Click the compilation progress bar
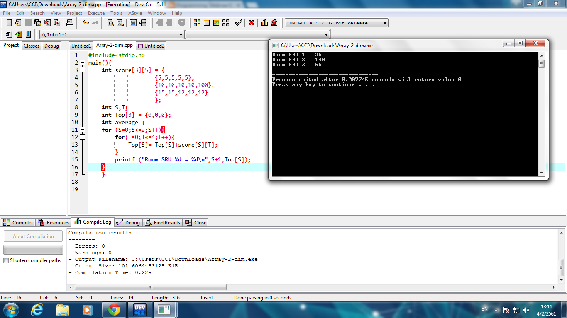Viewport: 567px width, 318px height. 33,250
